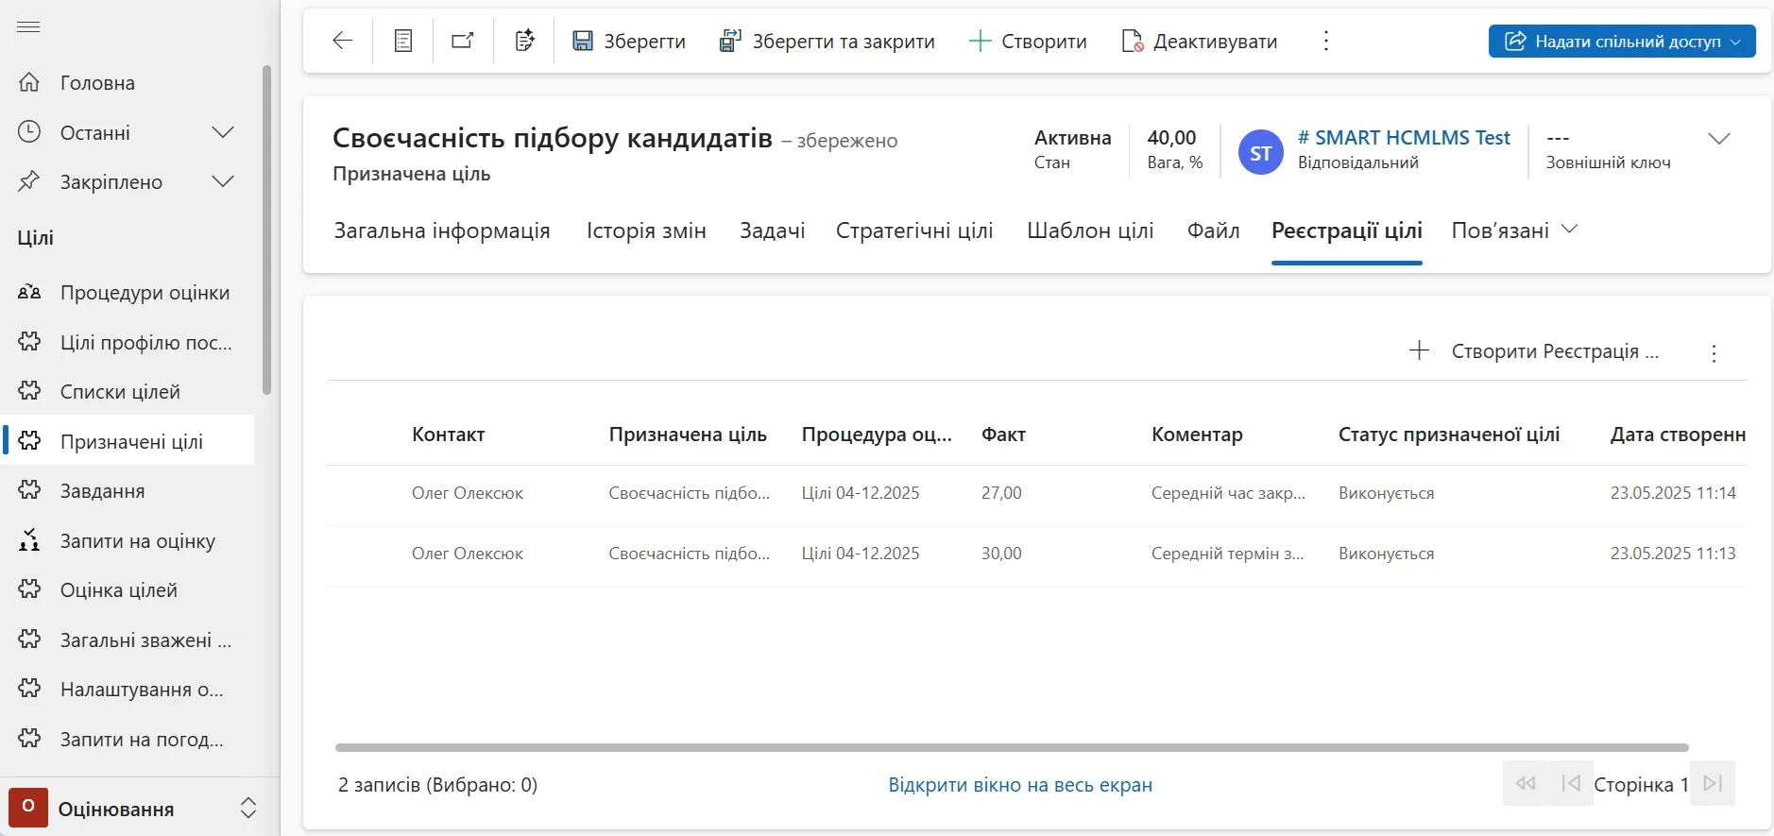Select Призначені цілі in sidebar
Image resolution: width=1774 pixels, height=836 pixels.
coord(128,441)
